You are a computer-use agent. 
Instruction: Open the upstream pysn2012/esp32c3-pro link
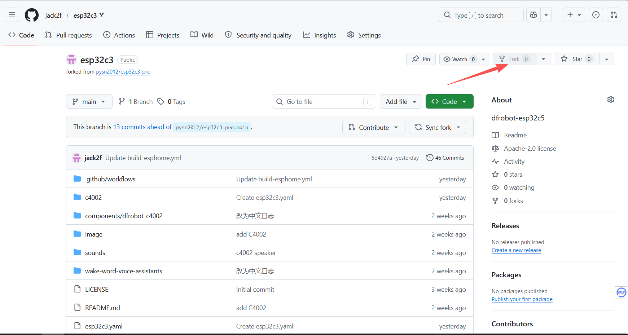point(123,72)
